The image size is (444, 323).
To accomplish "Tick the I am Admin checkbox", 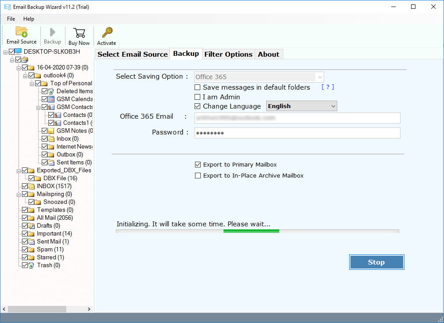I will (x=198, y=97).
